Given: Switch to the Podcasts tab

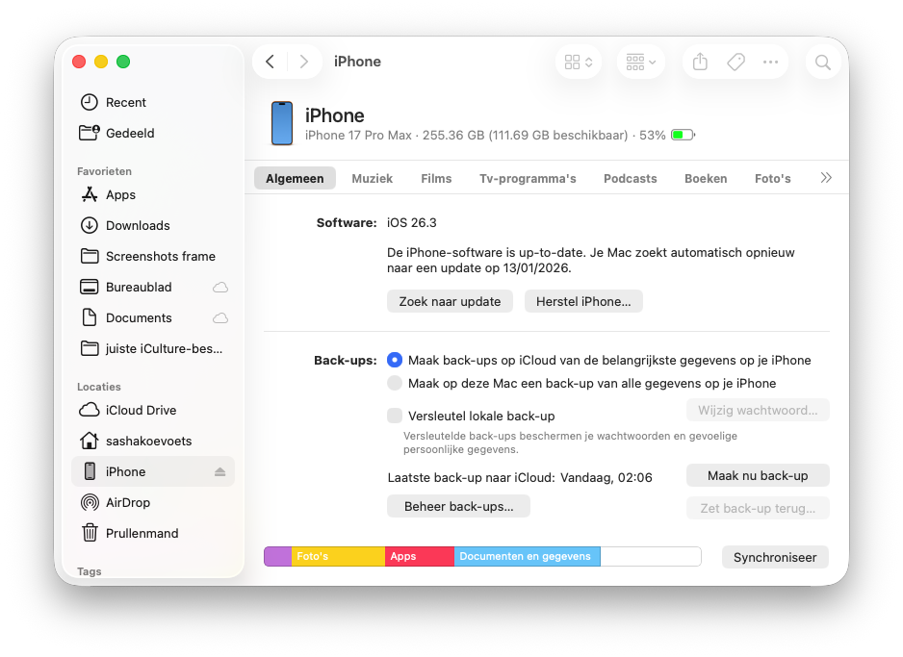Looking at the screenshot, I should (630, 178).
